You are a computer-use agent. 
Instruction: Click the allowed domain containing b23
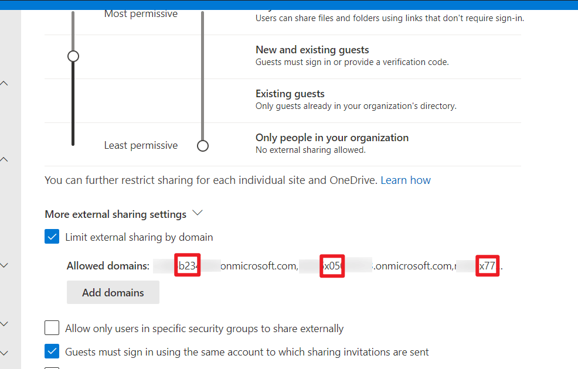click(225, 265)
